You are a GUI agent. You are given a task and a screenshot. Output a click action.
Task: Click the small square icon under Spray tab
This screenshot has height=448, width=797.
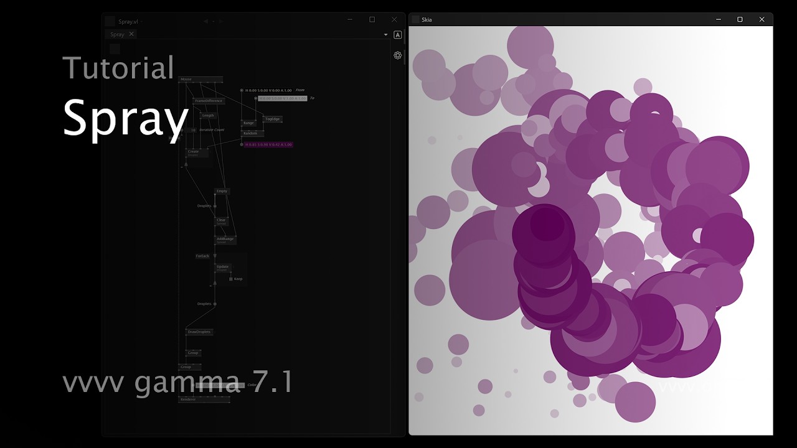click(x=115, y=49)
